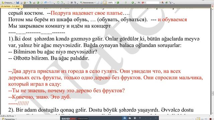
Task: Click the red search icon
Action: pos(143,3)
